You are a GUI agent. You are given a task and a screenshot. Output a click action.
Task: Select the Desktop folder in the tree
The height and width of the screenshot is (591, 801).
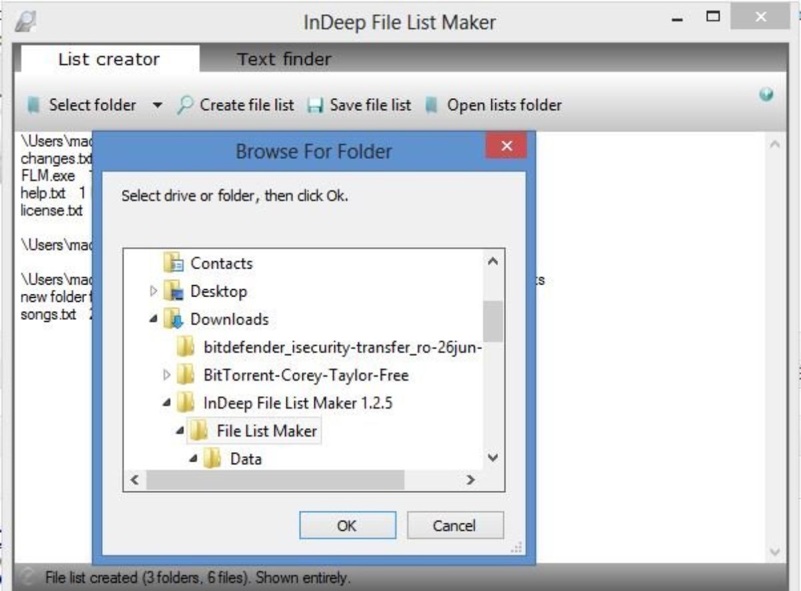point(218,291)
